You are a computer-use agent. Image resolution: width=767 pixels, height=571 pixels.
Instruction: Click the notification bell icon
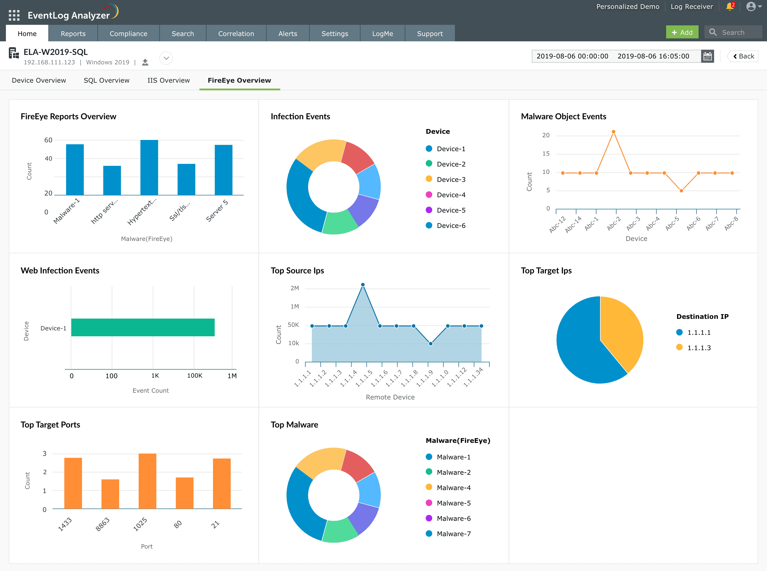[729, 6]
